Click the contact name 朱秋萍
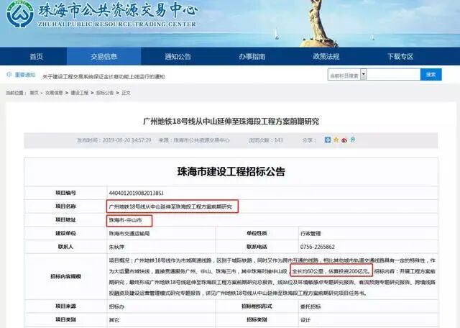The width and height of the screenshot is (460, 328). pos(116,247)
